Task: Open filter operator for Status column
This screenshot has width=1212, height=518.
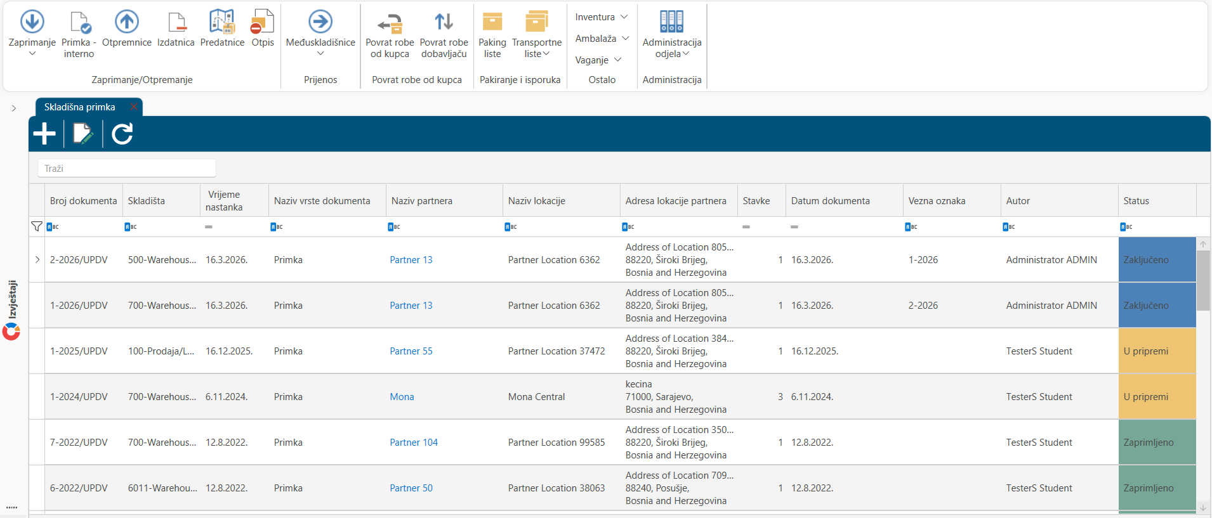Action: [x=1126, y=226]
